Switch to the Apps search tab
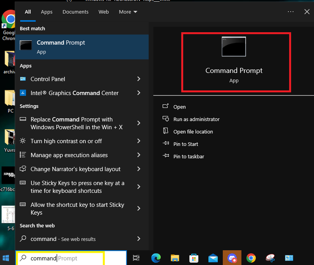314x265 pixels. click(47, 12)
